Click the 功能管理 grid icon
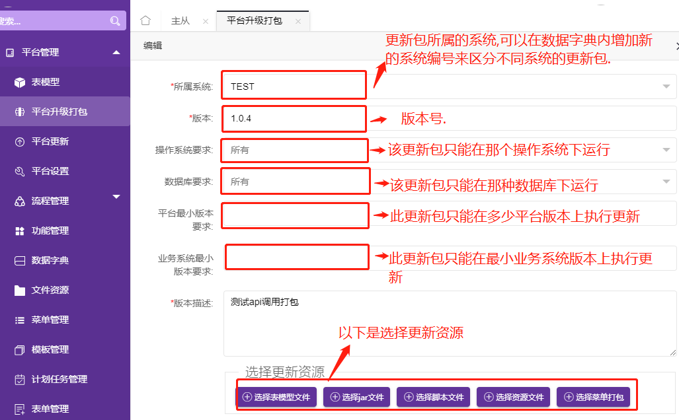This screenshot has width=679, height=420. 20,231
